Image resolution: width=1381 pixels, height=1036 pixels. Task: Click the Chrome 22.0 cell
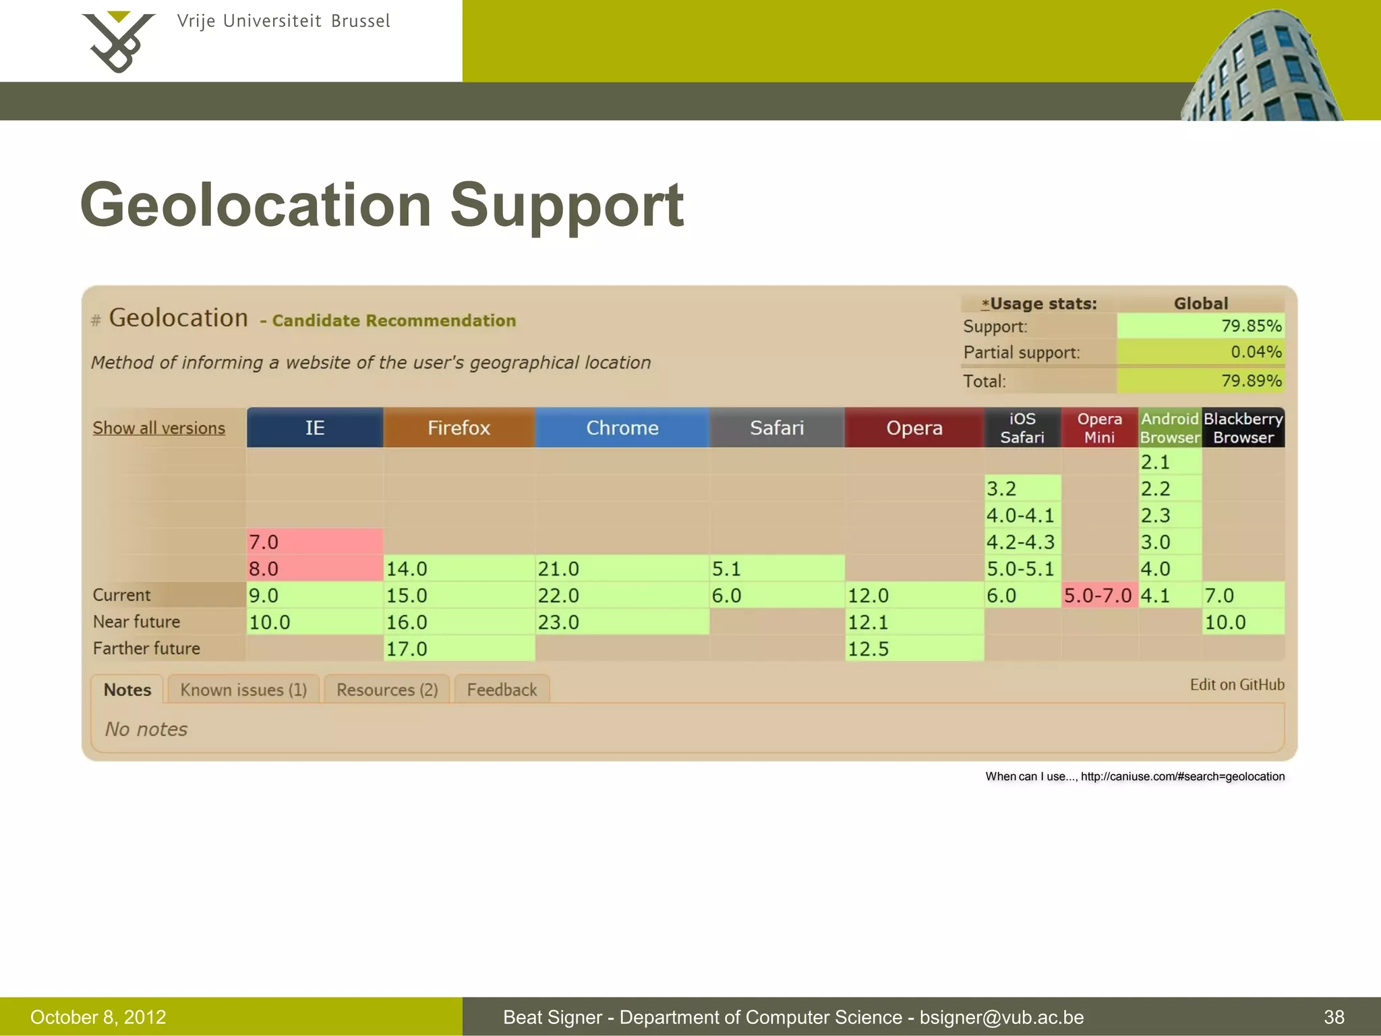point(622,595)
